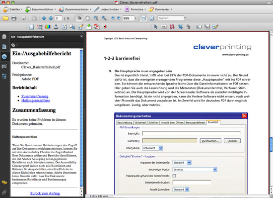
Task: Click into the Suchen search field
Action: point(171,18)
